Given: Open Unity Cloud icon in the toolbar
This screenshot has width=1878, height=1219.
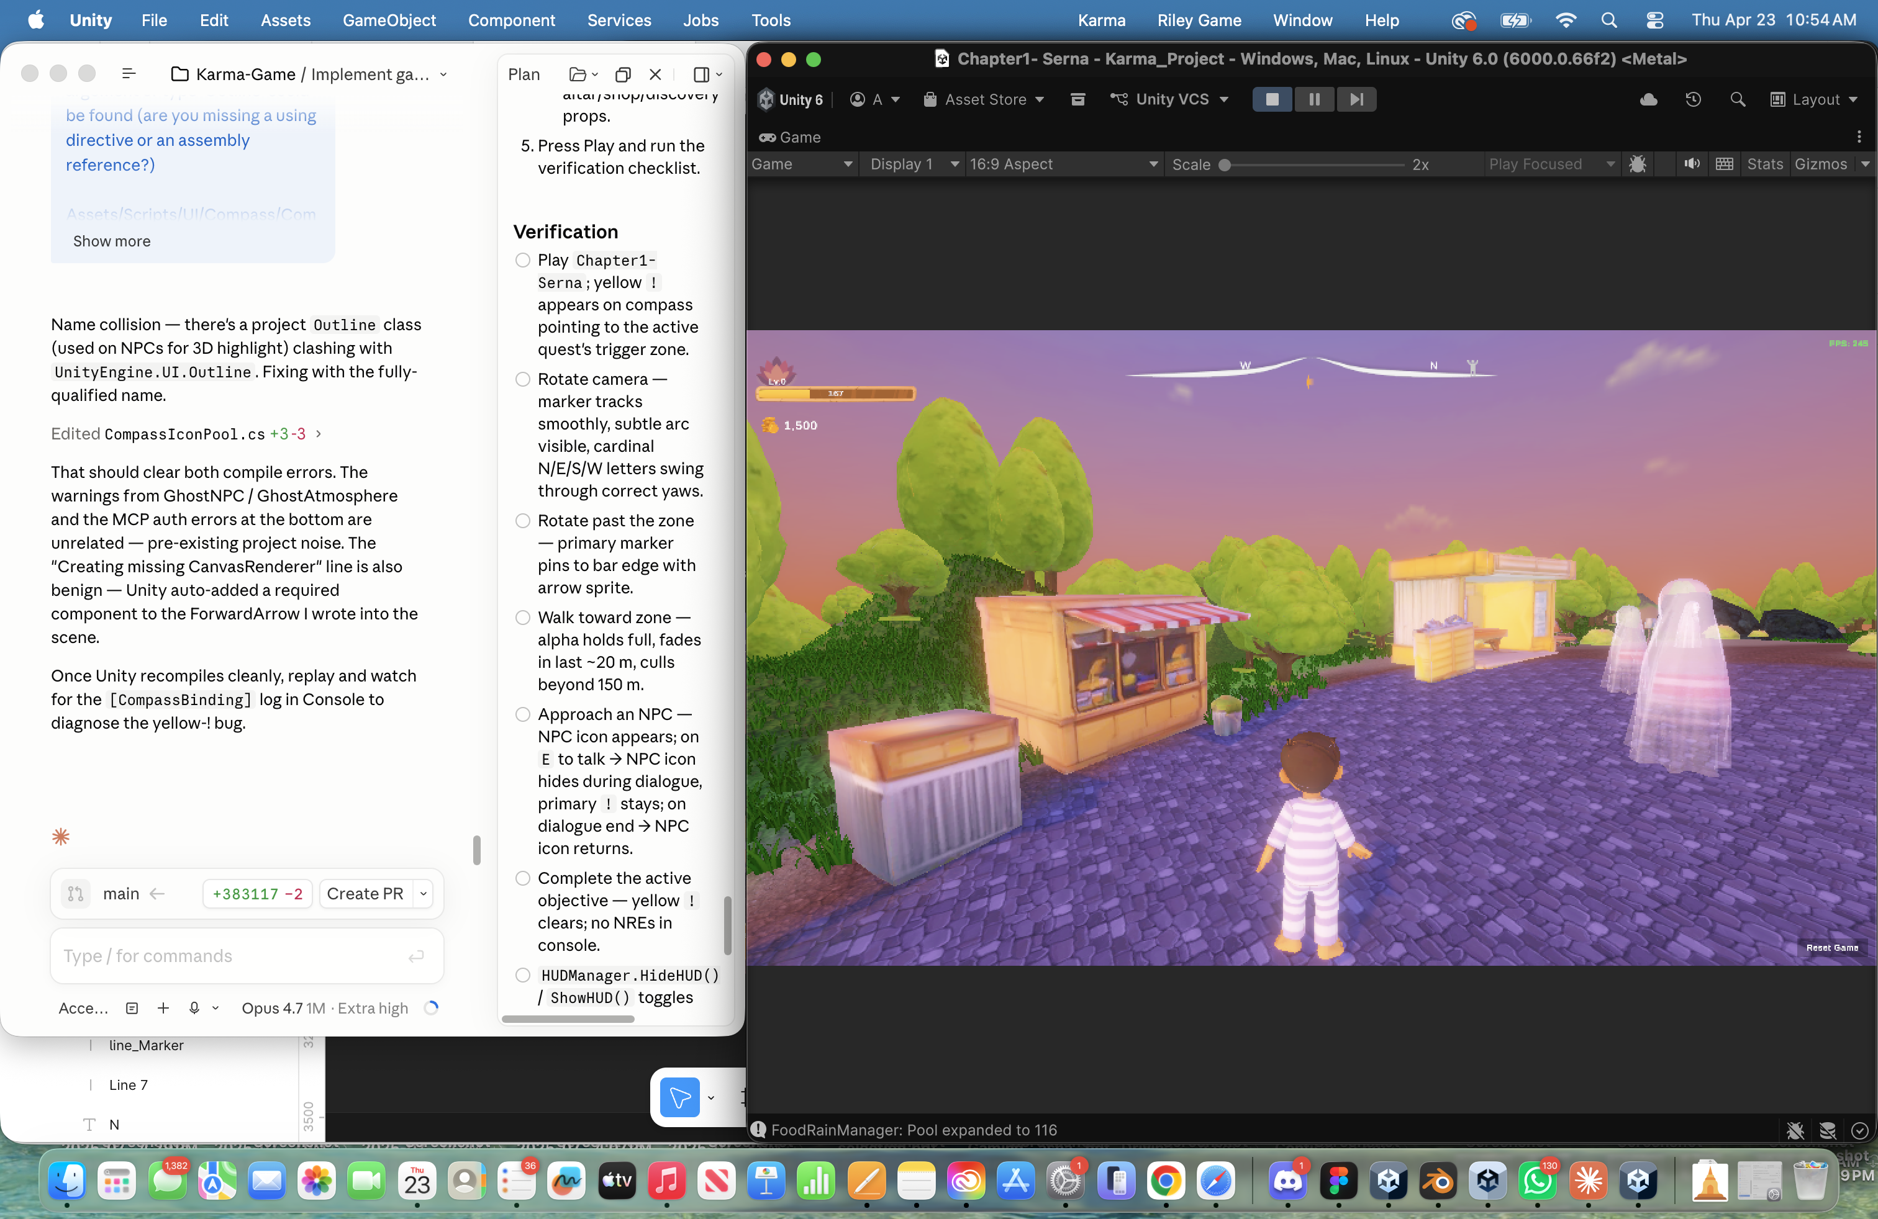Looking at the screenshot, I should (1648, 99).
